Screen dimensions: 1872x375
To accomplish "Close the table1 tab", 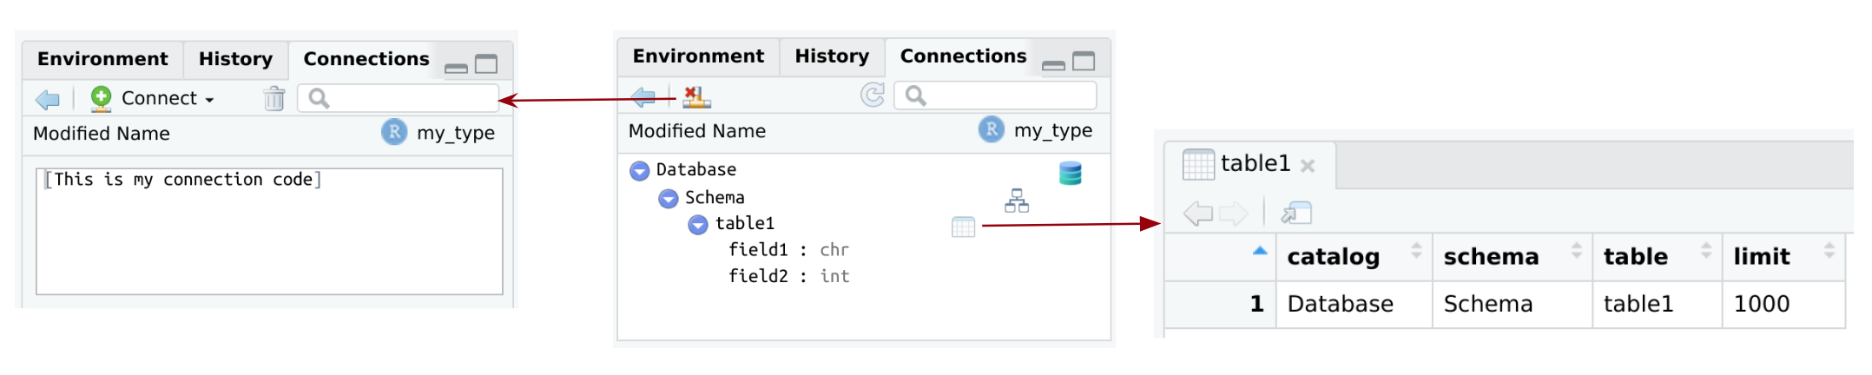I will tap(1308, 165).
